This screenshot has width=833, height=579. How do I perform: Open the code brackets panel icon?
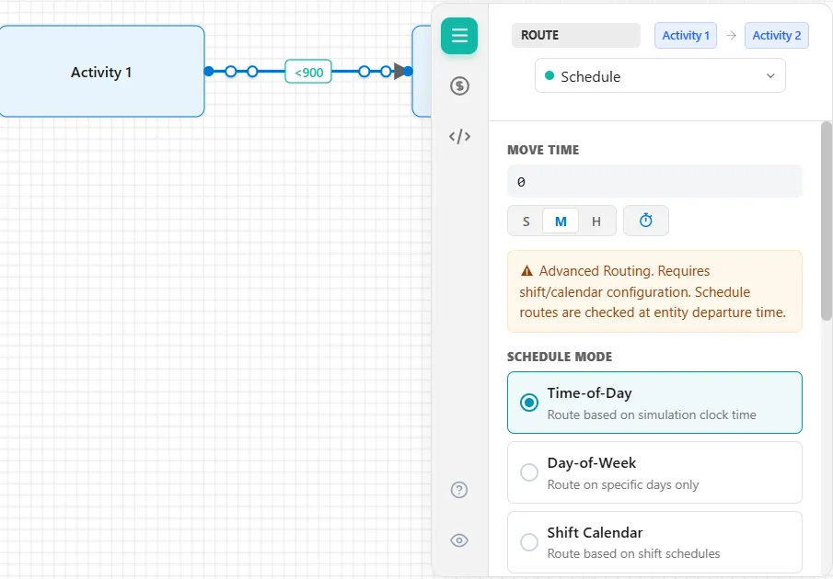[x=459, y=136]
